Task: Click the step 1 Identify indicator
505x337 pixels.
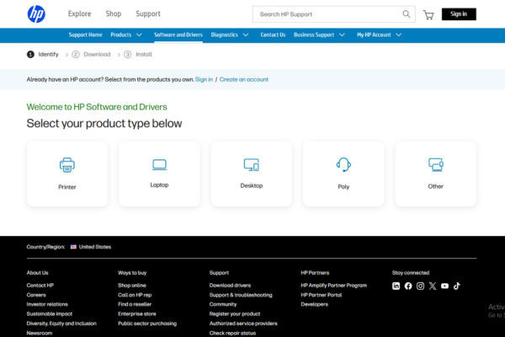Action: (x=43, y=55)
